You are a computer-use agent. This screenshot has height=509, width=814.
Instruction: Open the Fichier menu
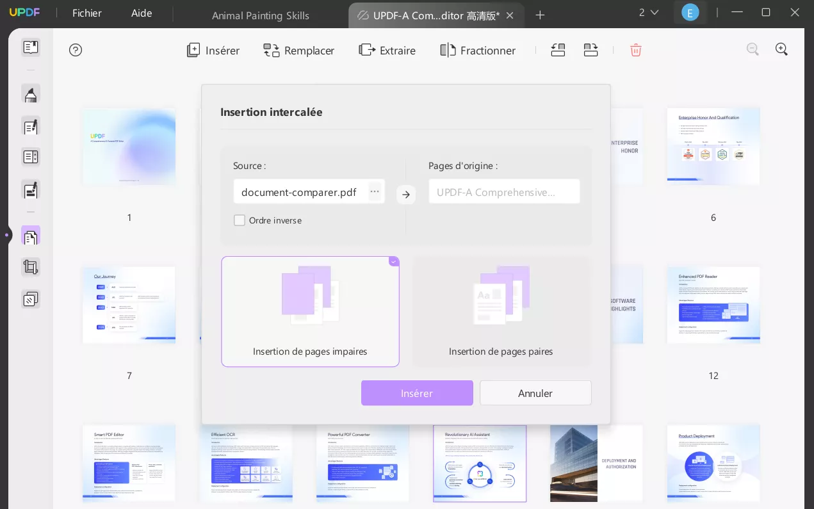click(87, 13)
